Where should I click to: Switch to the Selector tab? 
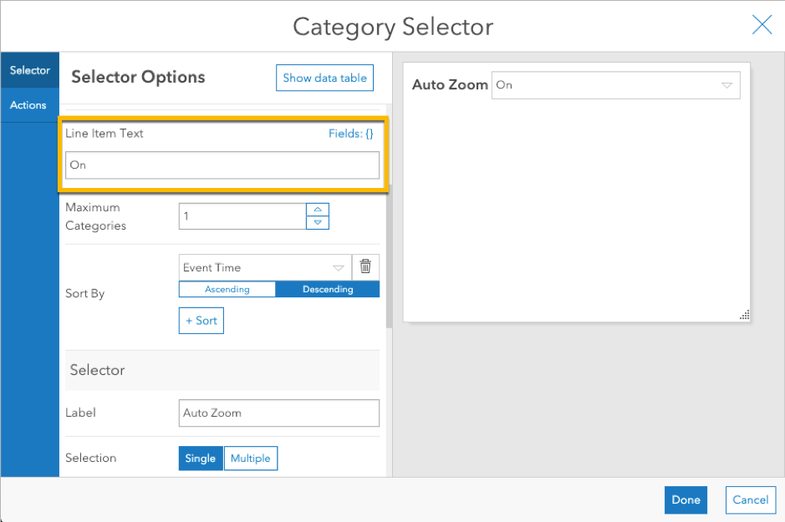[x=30, y=71]
